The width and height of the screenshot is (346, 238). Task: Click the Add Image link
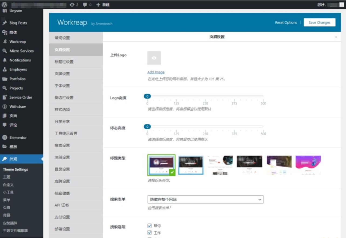(156, 72)
